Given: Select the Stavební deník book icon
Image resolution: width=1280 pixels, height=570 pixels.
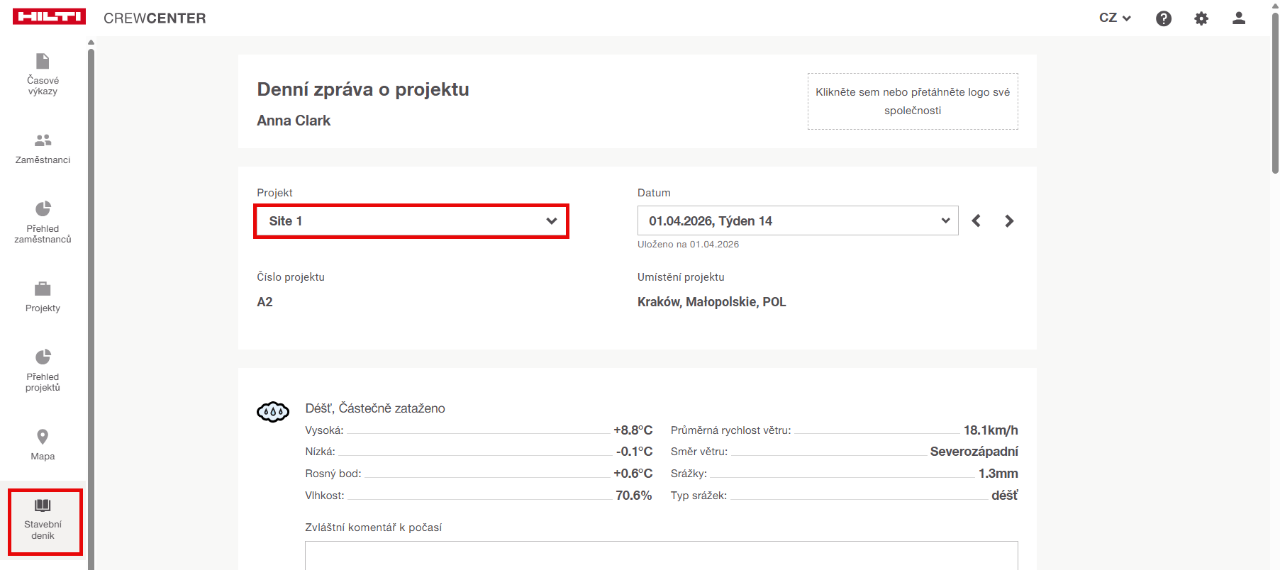Looking at the screenshot, I should point(43,505).
